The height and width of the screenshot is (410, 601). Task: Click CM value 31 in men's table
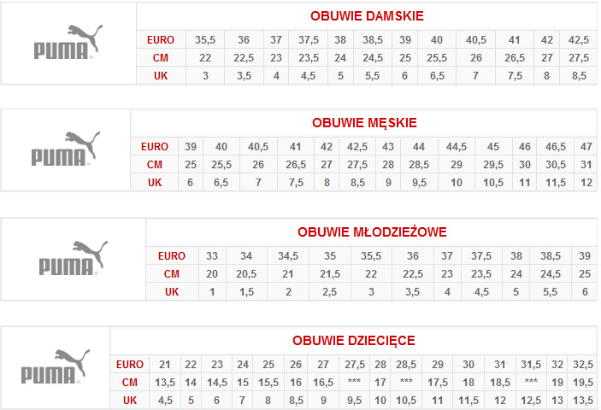pyautogui.click(x=585, y=165)
